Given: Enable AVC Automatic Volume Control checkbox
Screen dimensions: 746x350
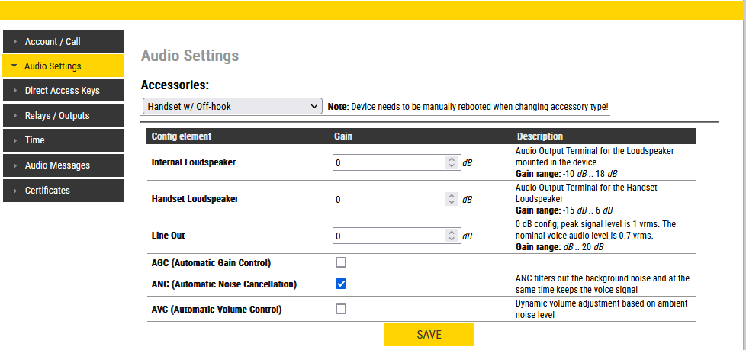Looking at the screenshot, I should tap(341, 309).
